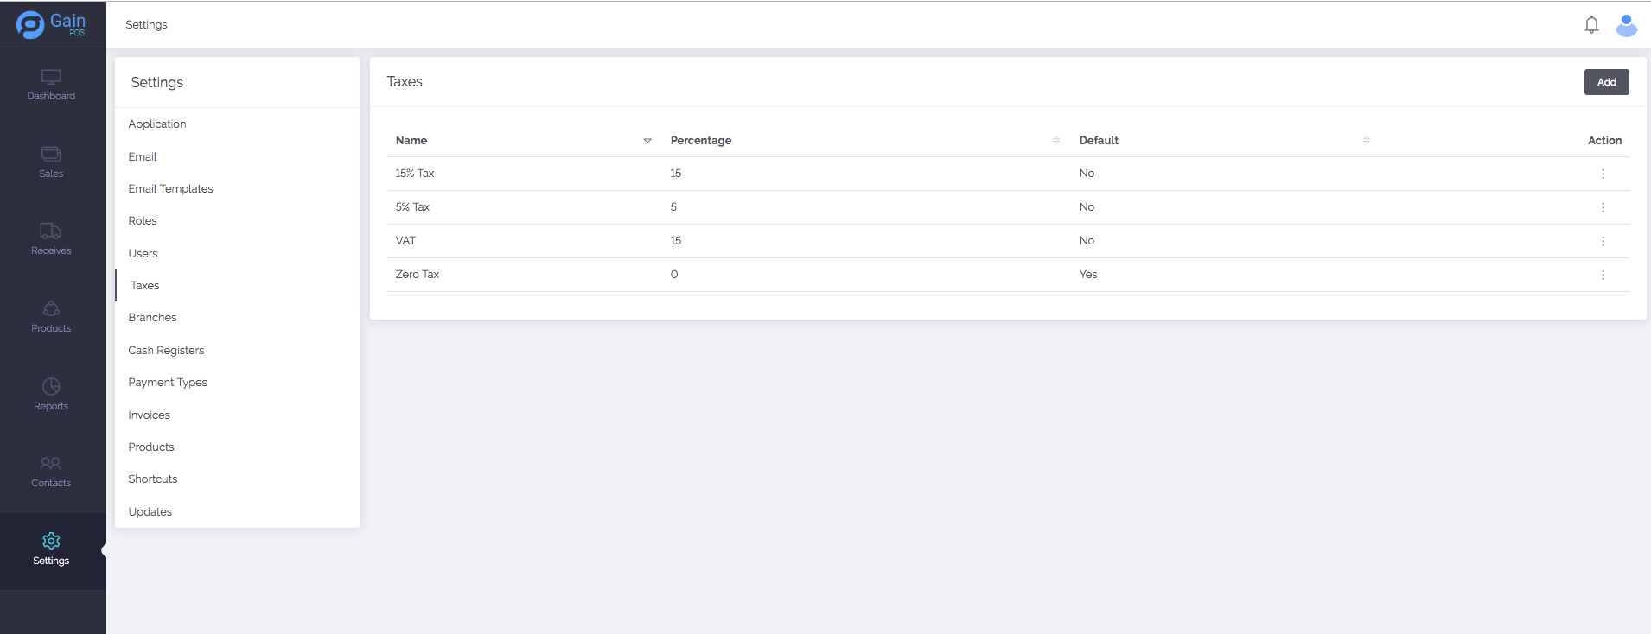Sort by Default column arrows

[1367, 141]
